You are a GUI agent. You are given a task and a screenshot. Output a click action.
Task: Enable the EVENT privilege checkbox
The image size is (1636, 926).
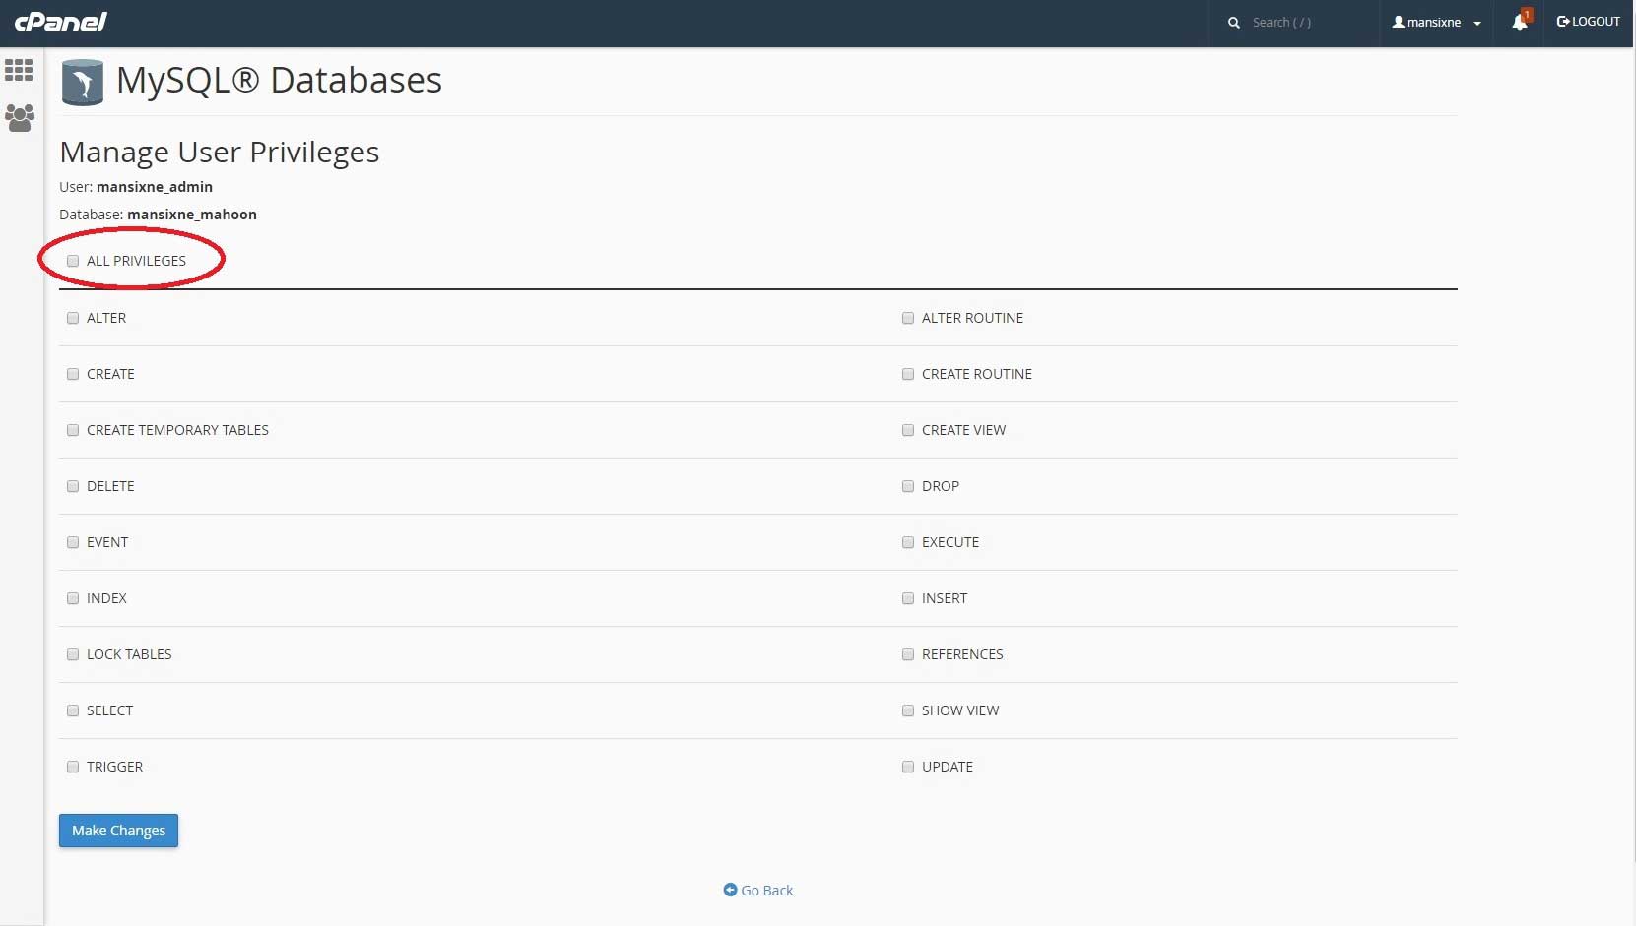73,542
